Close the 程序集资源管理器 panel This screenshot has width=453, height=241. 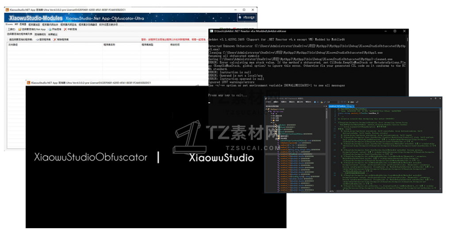tap(326, 106)
